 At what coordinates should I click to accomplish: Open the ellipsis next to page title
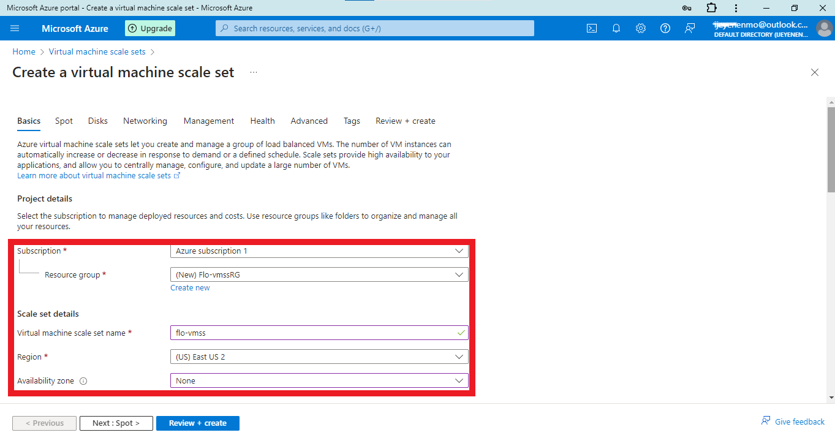coord(254,72)
